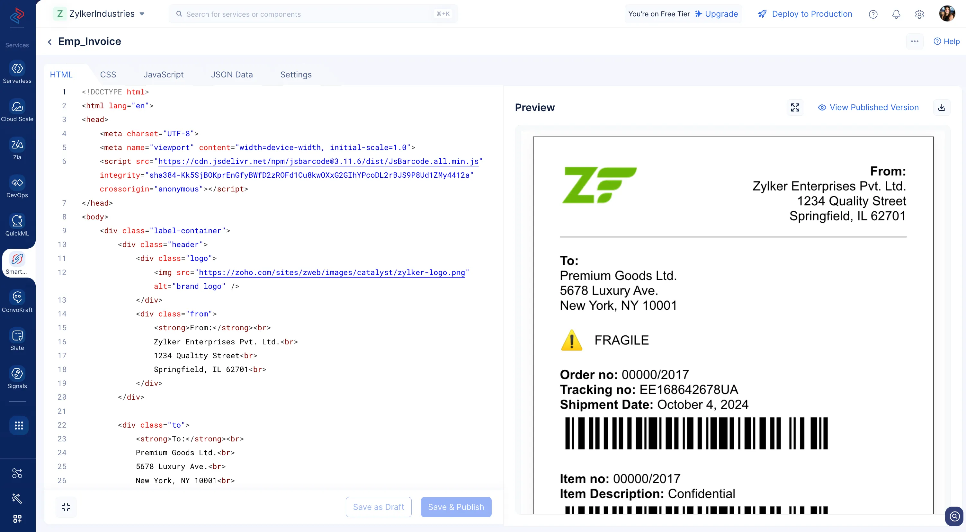Image resolution: width=966 pixels, height=532 pixels.
Task: Switch to the HTML tab
Action: [x=61, y=75]
